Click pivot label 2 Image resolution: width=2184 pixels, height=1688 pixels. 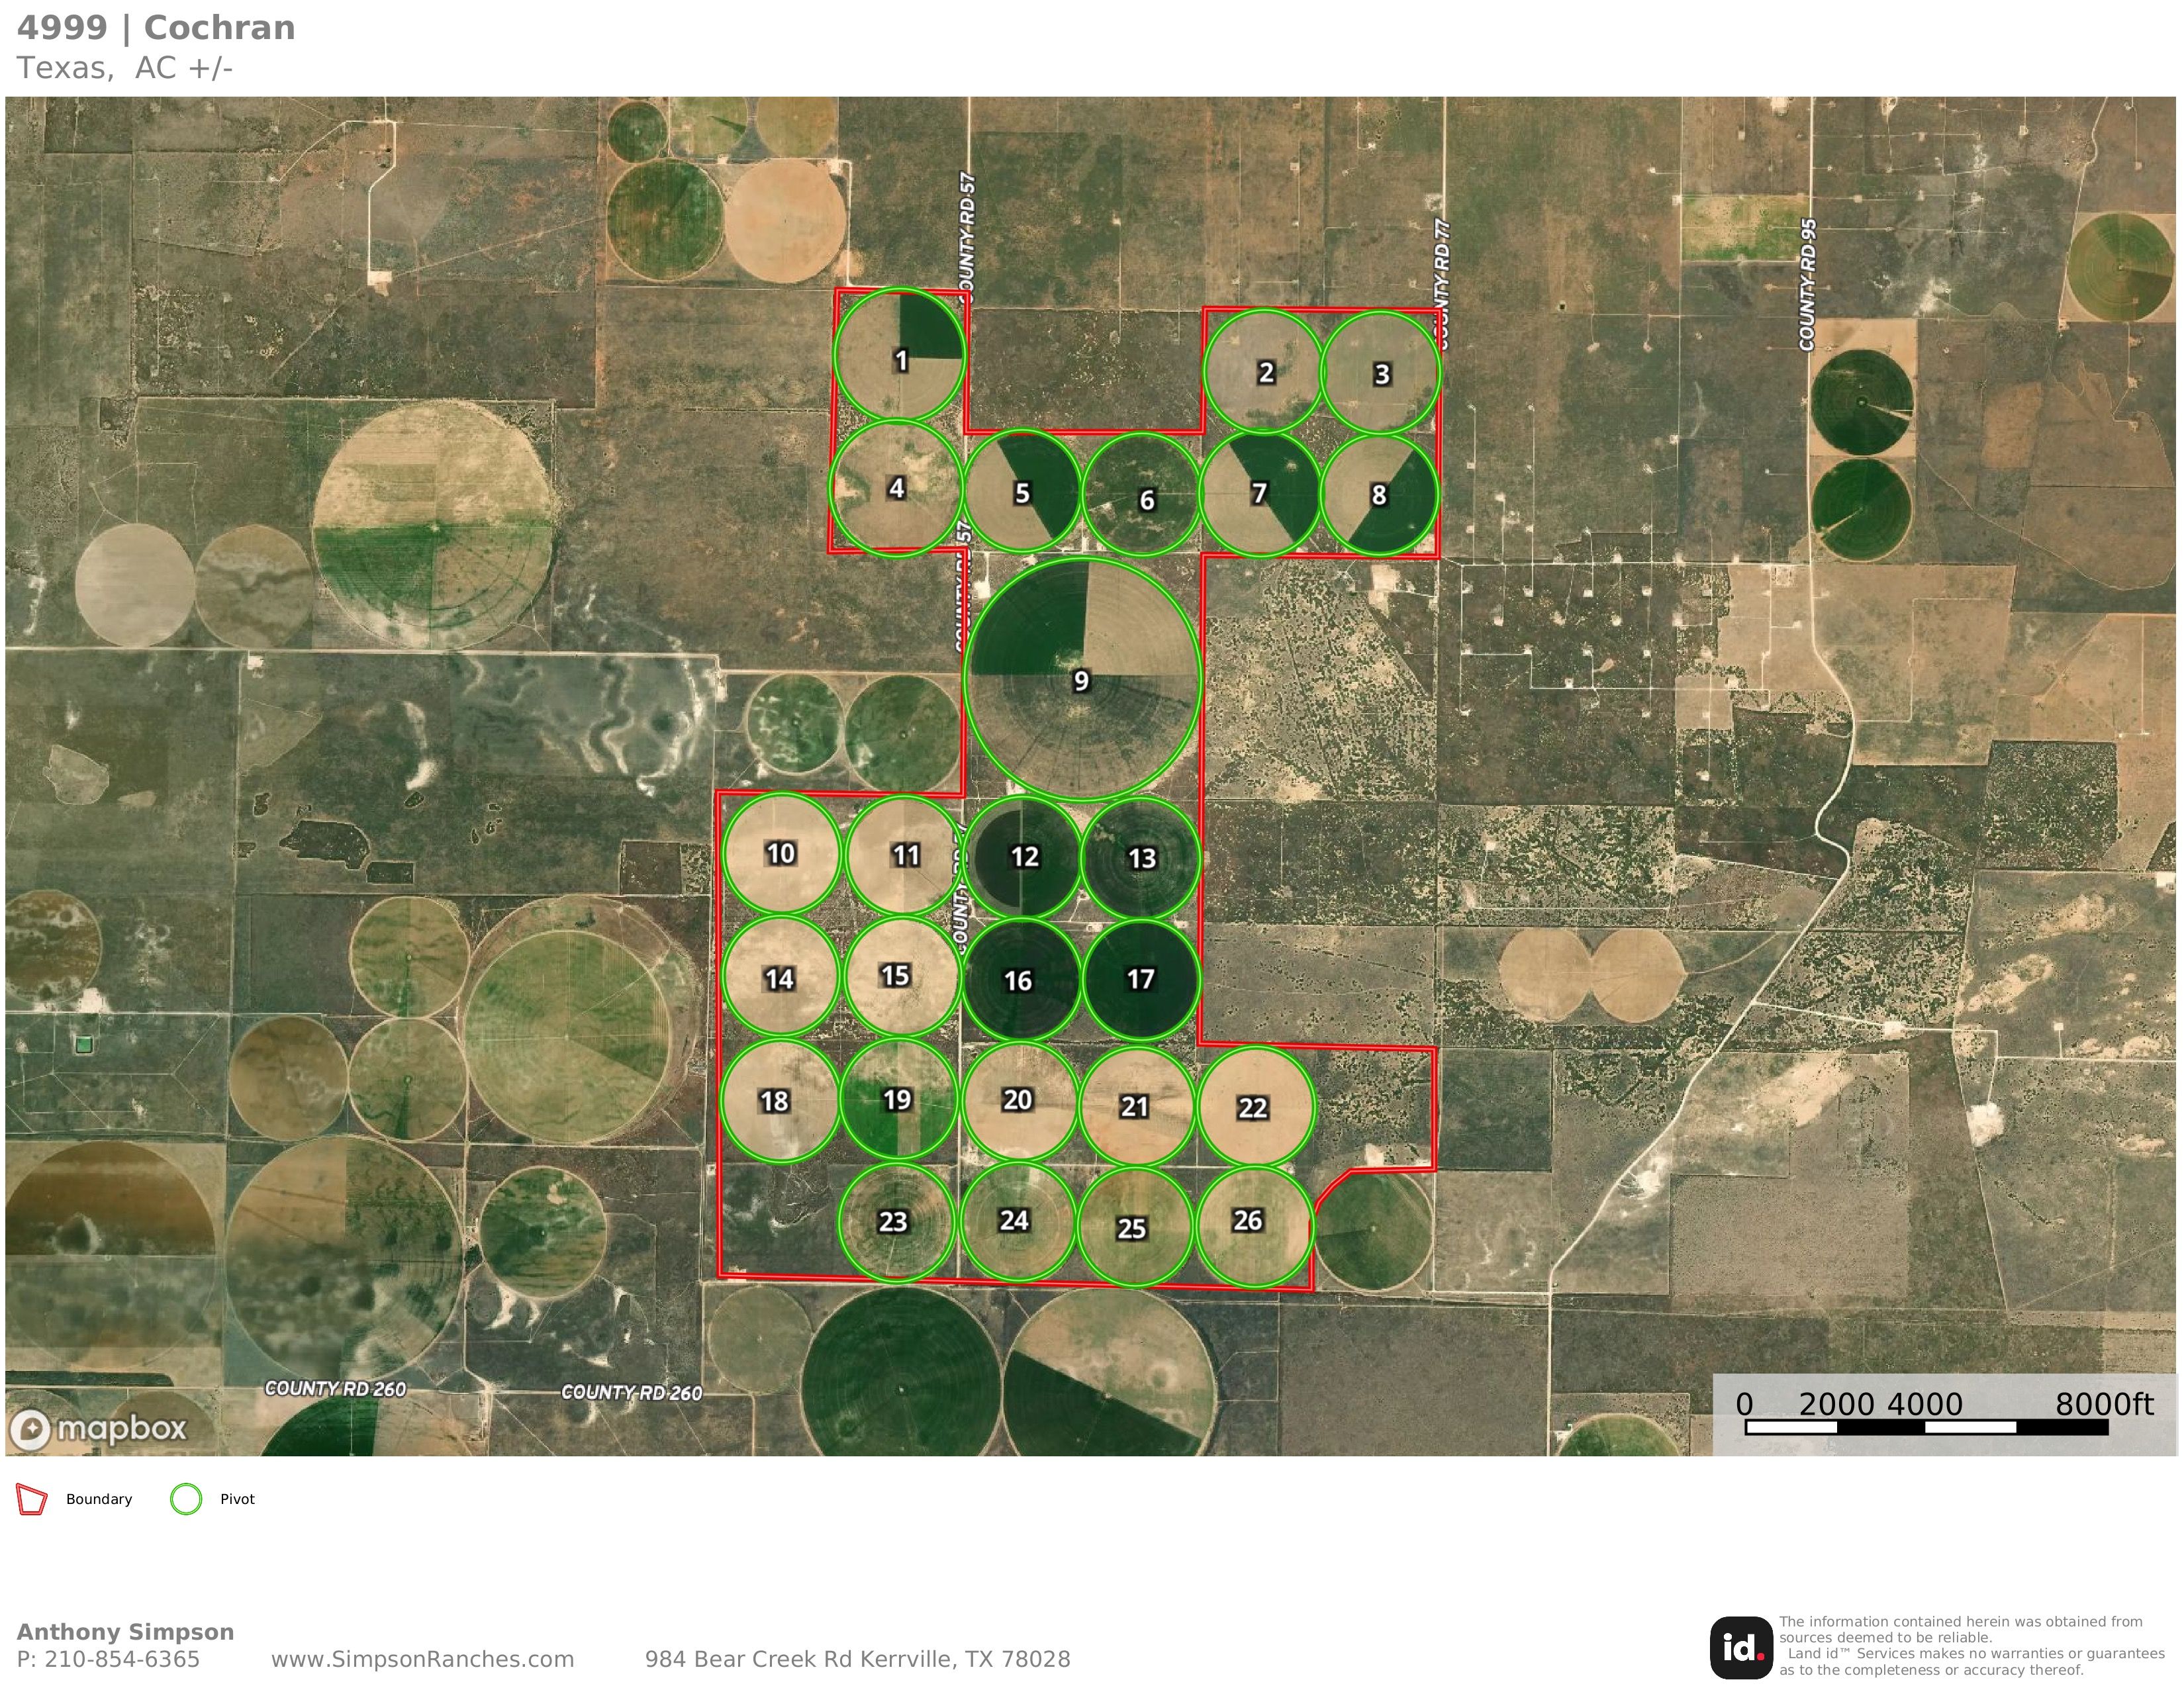(1266, 373)
